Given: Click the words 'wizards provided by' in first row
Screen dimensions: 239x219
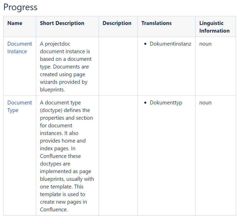Looking at the screenshot, I should pyautogui.click(x=64, y=82).
